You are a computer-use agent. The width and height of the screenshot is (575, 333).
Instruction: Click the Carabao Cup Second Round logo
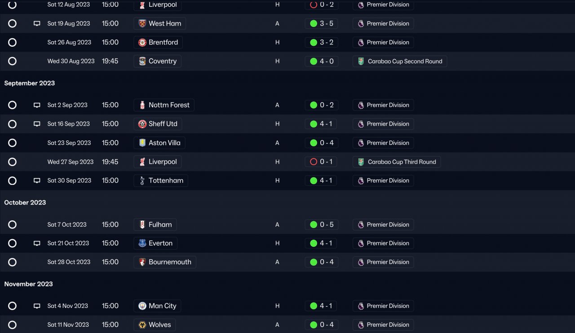(361, 61)
